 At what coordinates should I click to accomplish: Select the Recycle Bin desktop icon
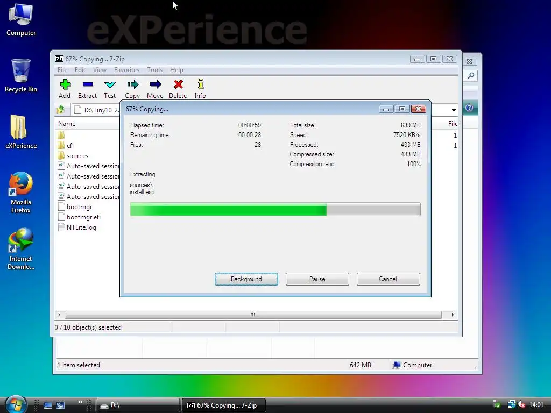(x=21, y=75)
